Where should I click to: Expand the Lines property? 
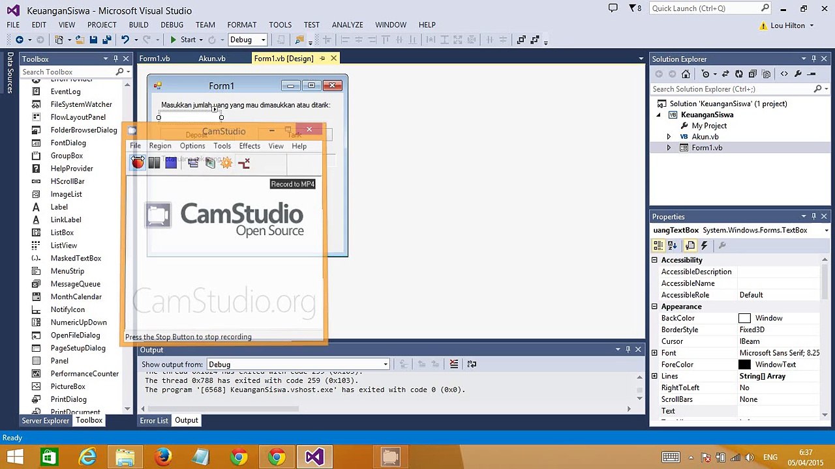(654, 376)
